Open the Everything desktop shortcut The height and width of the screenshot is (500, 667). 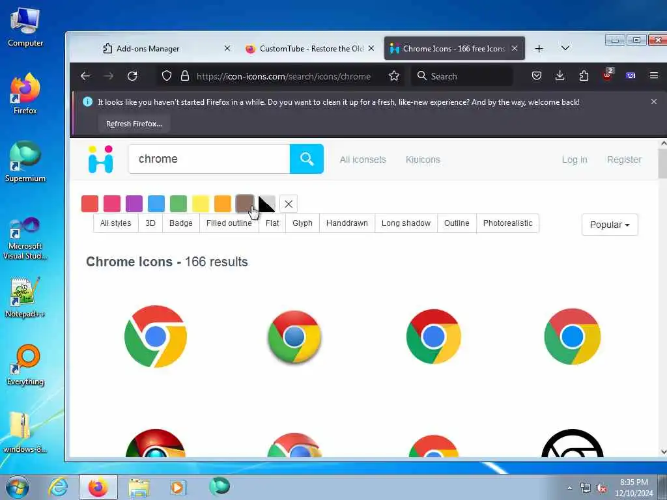25,365
